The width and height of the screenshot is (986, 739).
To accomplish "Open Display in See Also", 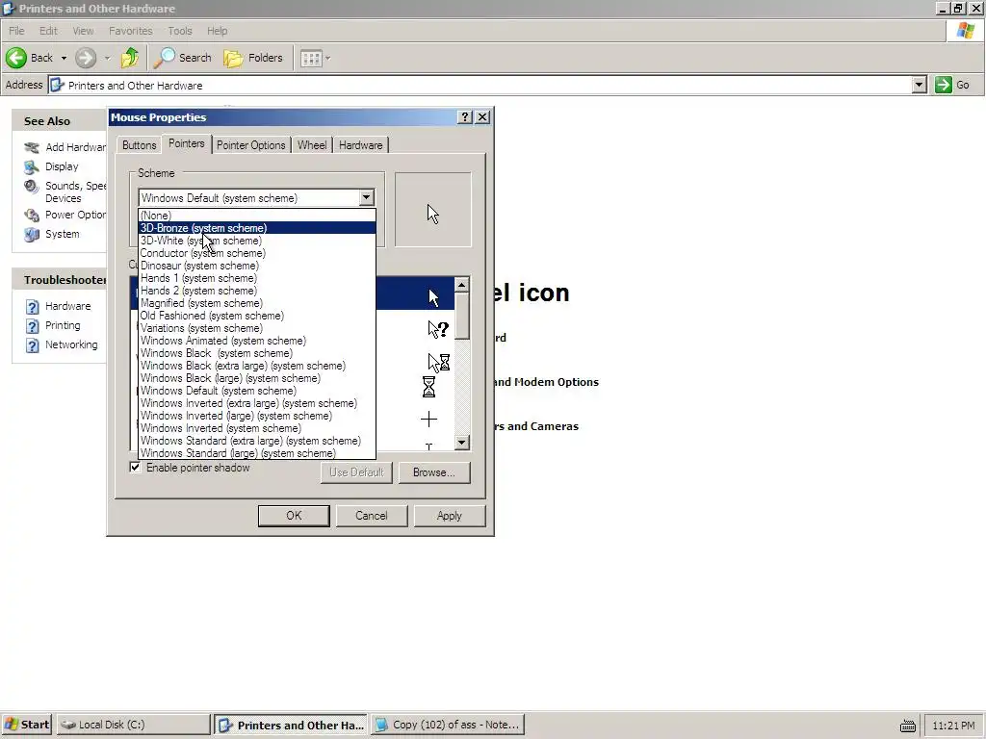I will (62, 166).
